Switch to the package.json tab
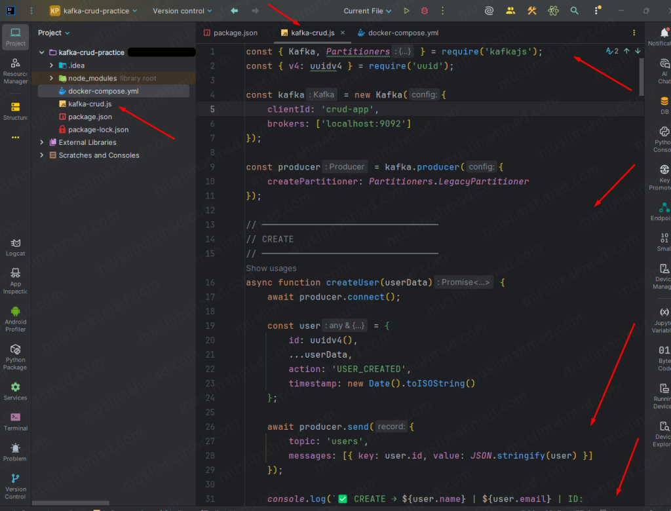The width and height of the screenshot is (671, 511). pyautogui.click(x=231, y=33)
